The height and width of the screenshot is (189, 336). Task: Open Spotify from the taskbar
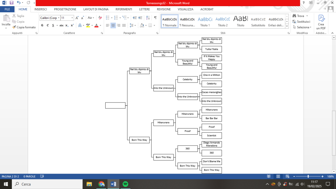(x=125, y=184)
